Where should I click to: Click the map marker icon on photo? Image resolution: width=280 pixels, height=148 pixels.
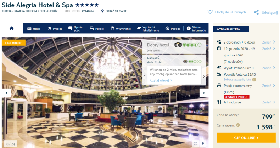(x=203, y=143)
